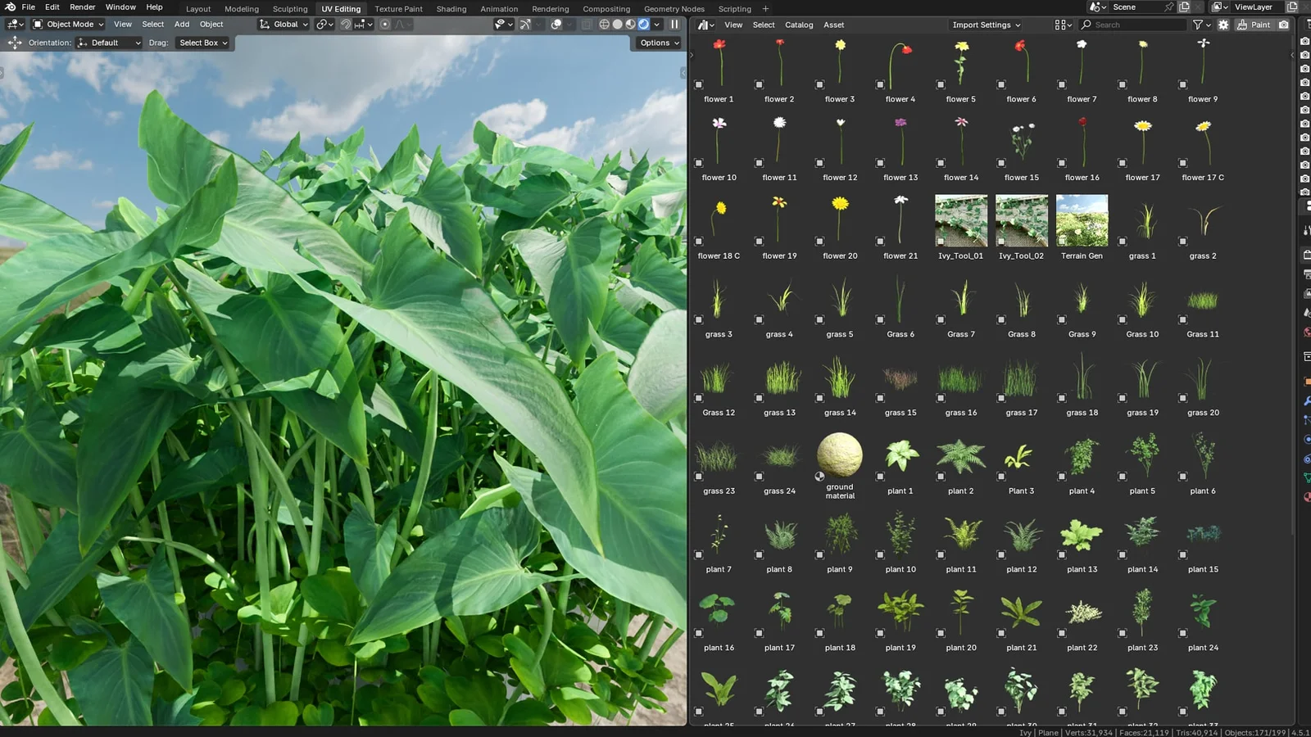Open the Import Settings dropdown
The height and width of the screenshot is (737, 1311).
(x=986, y=25)
